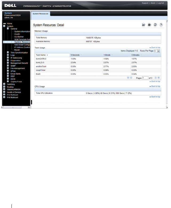Click the Dell logo
Viewport: 171px width, 208px height.
click(x=10, y=6)
